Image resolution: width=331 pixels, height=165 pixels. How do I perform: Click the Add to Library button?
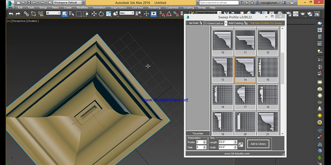tap(258, 144)
